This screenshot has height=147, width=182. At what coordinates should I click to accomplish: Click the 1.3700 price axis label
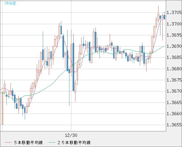(174, 24)
